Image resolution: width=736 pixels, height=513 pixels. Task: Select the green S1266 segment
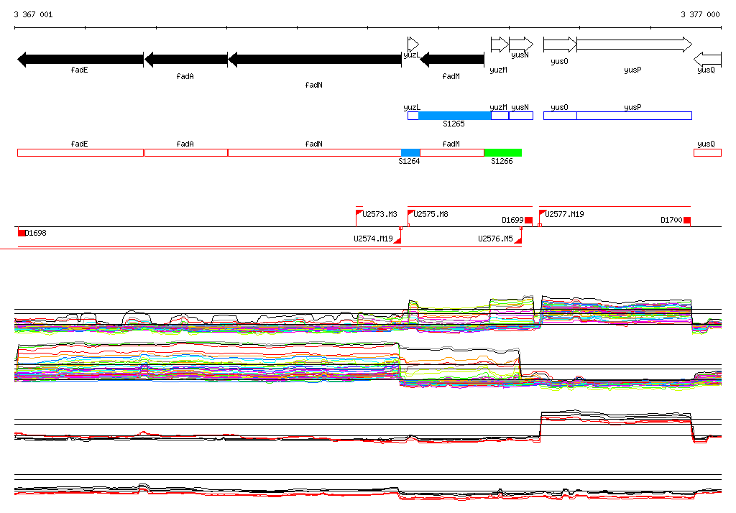coord(502,152)
